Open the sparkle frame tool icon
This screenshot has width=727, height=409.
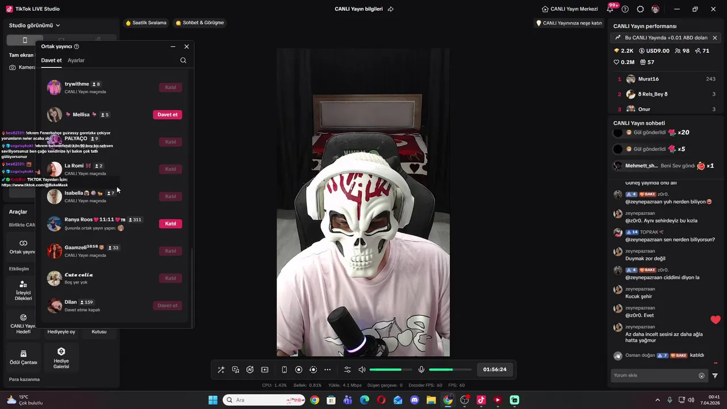(x=265, y=370)
